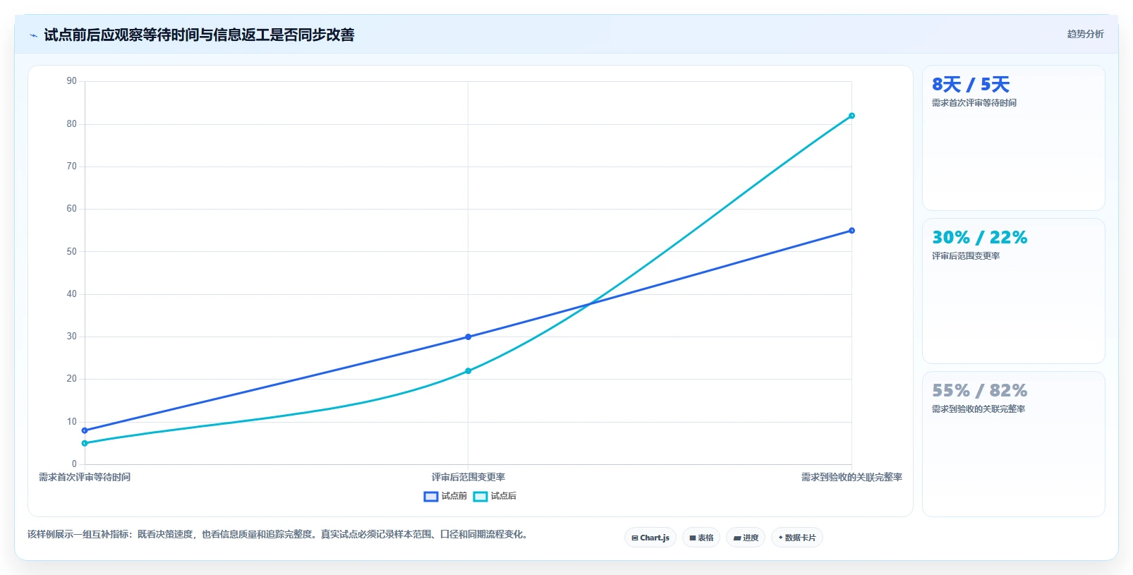Click 试点后 data point at value 5
The height and width of the screenshot is (575, 1133).
(x=85, y=443)
